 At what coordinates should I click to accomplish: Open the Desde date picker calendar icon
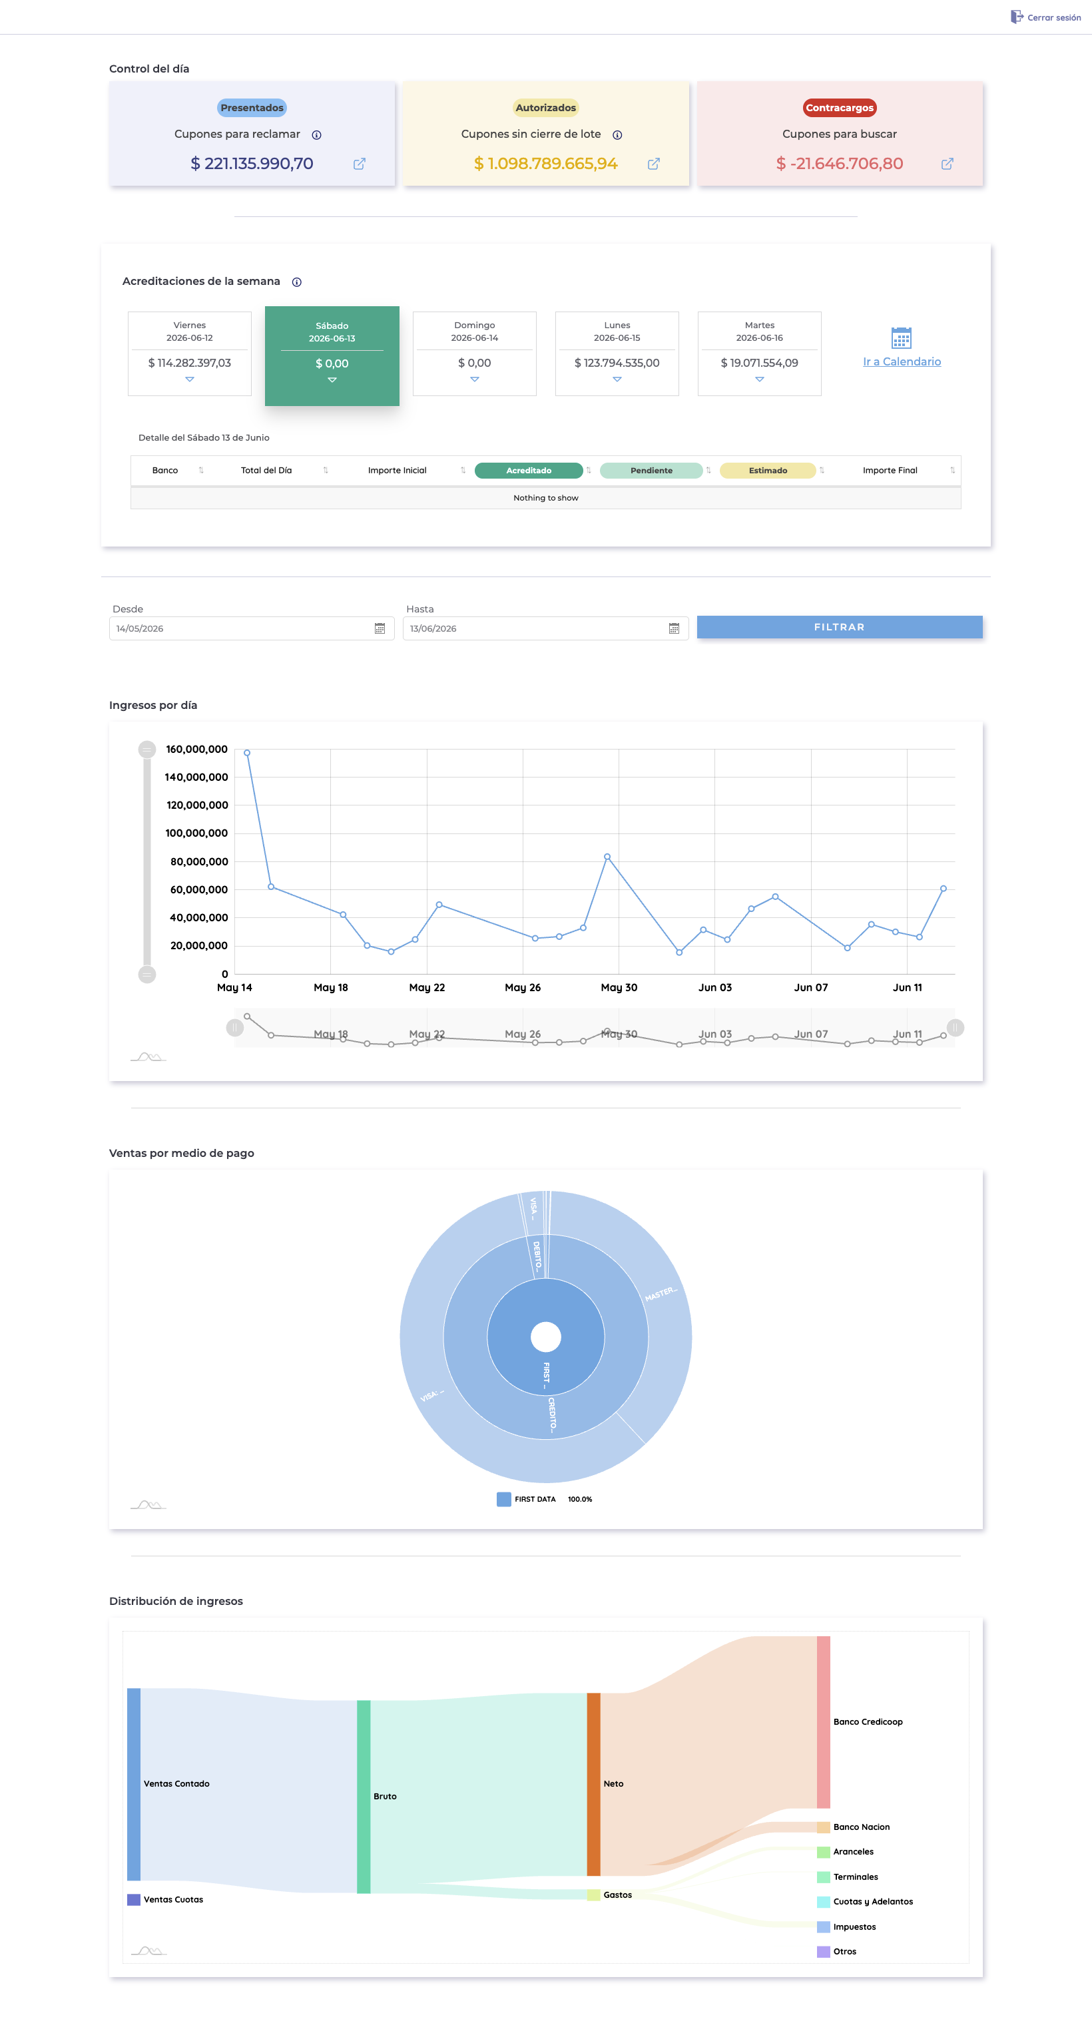tap(380, 628)
